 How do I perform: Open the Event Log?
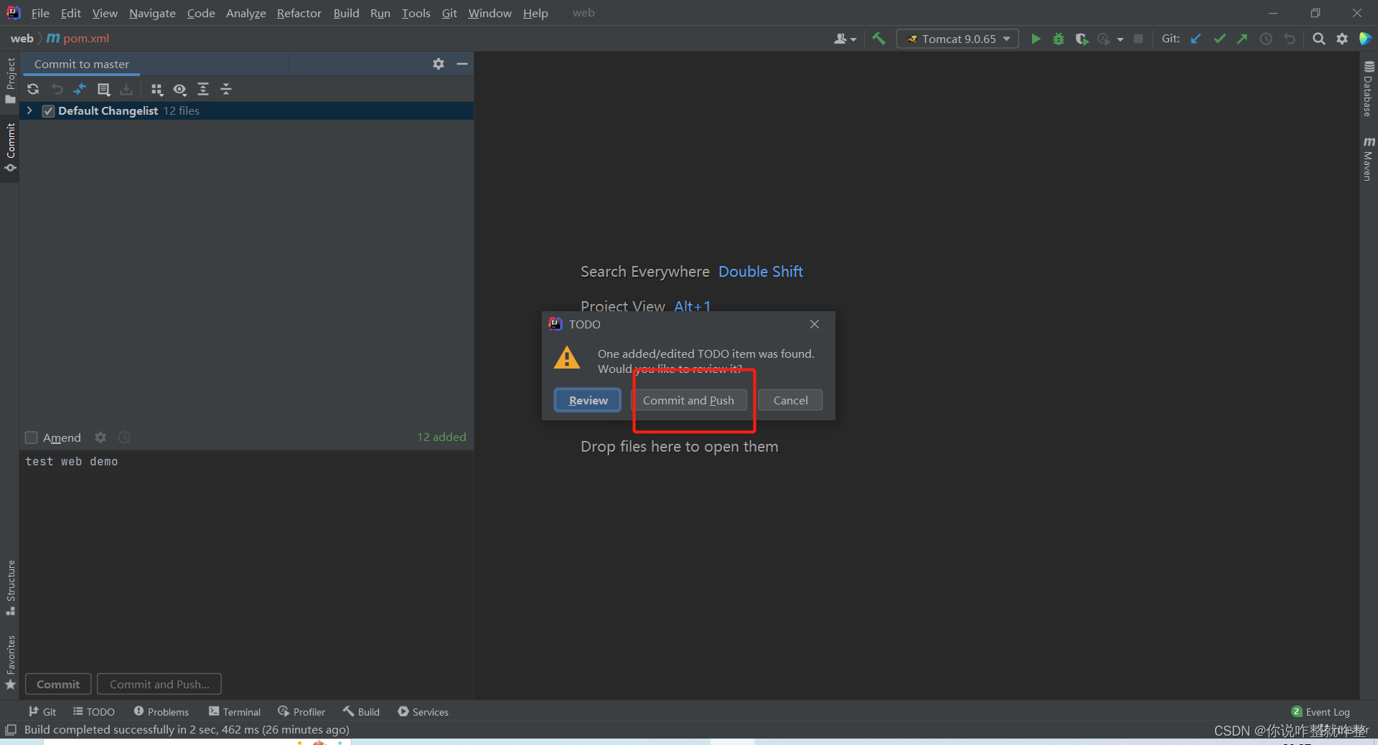pyautogui.click(x=1321, y=711)
